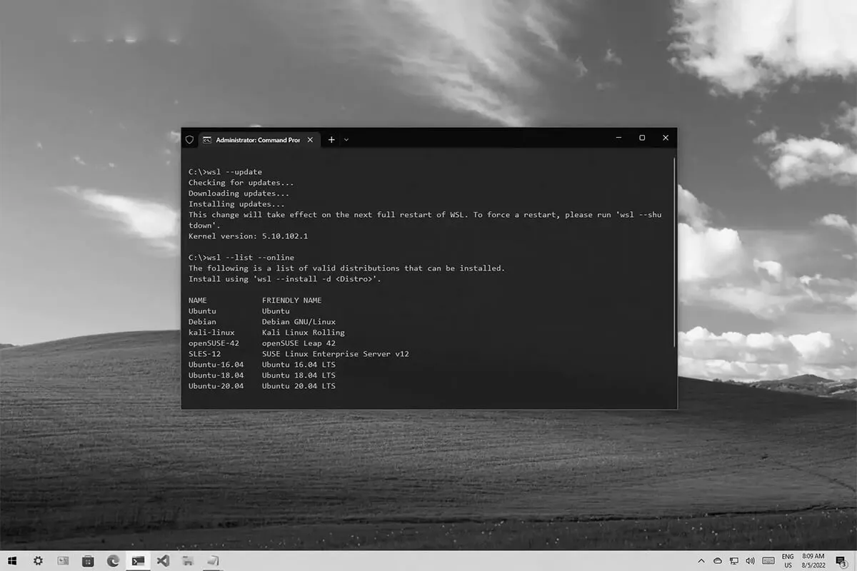
Task: Click the 'NAME' column header
Action: [197, 300]
